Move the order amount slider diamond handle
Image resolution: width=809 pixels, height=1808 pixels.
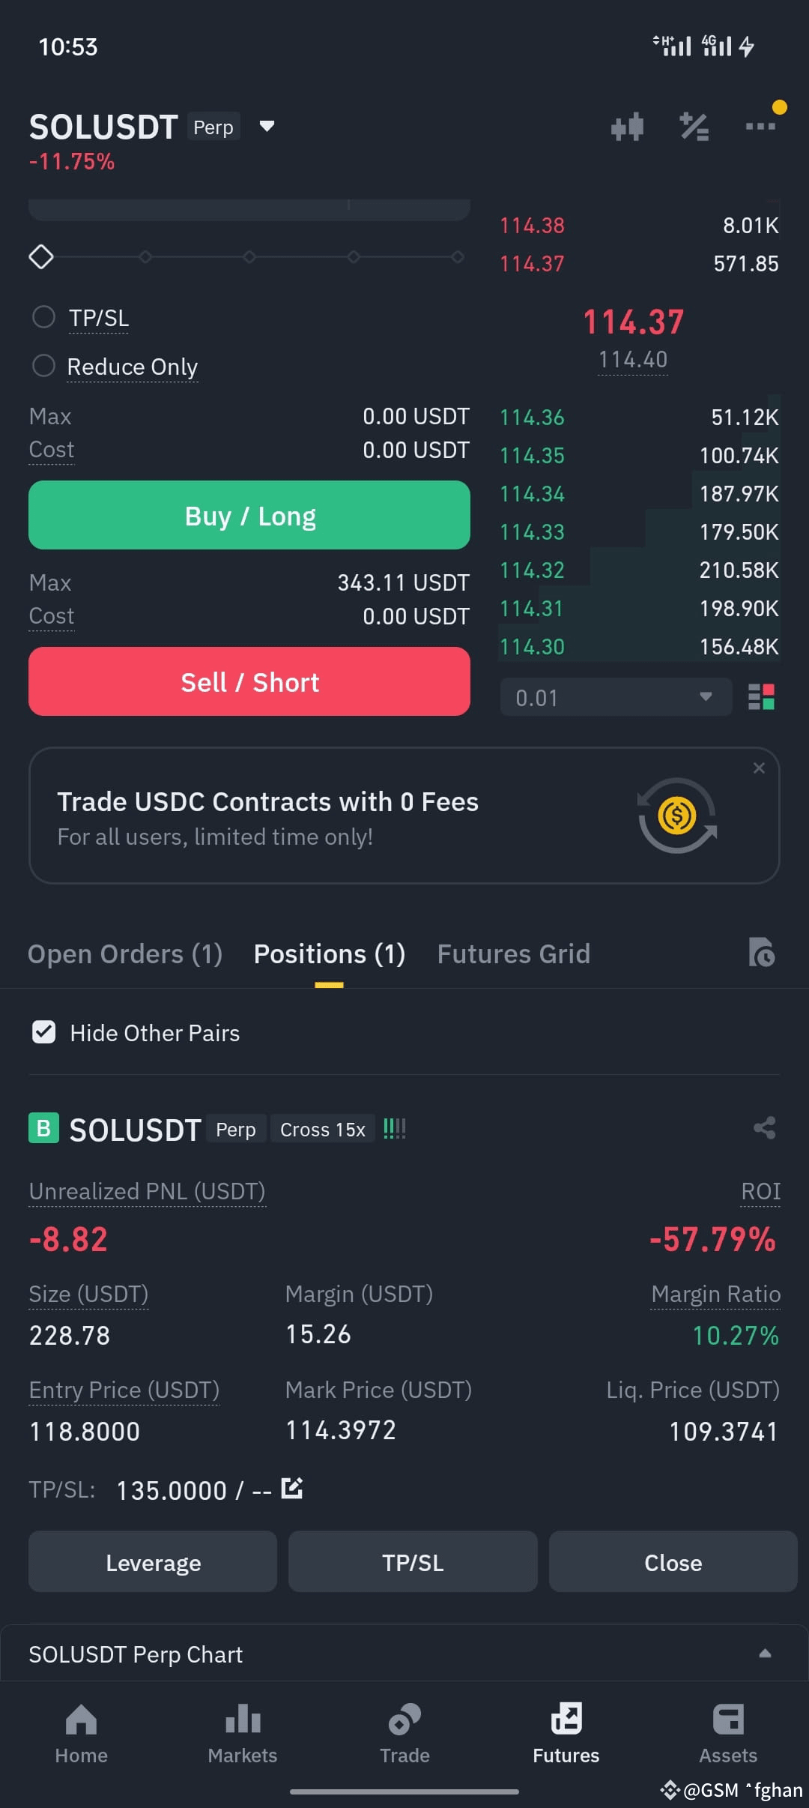coord(41,257)
